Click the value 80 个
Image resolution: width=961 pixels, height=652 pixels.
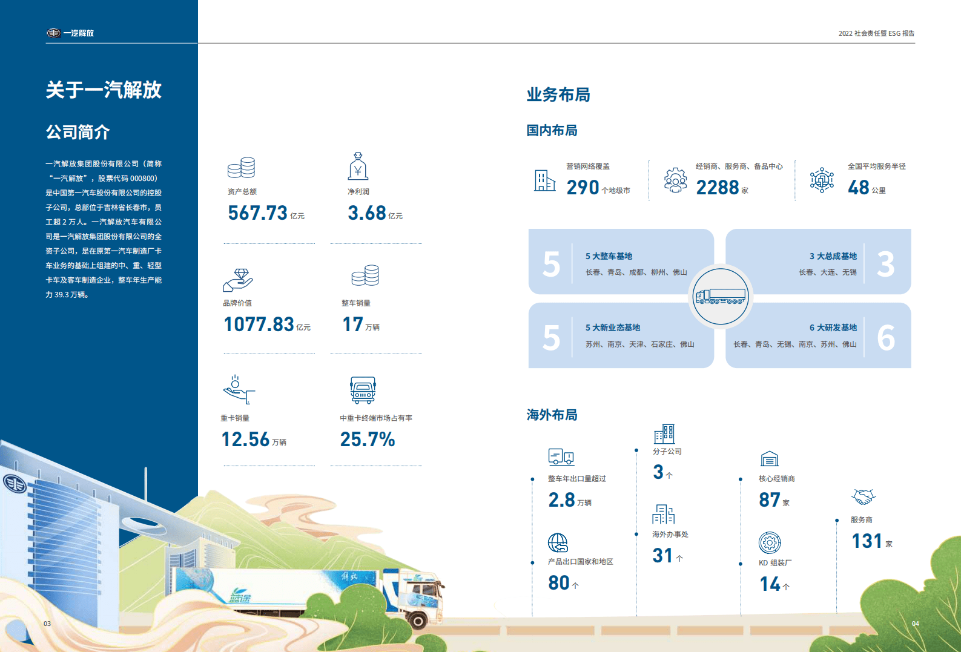[x=564, y=583]
